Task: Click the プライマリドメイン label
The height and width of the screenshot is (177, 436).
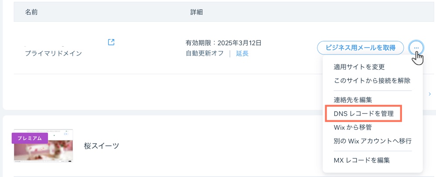Action: (x=53, y=54)
